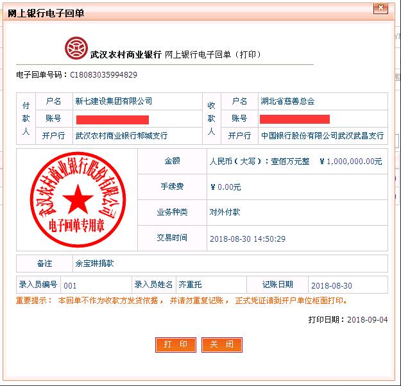
Task: Click the amount ¥1,000,000.00元
Action: tap(351, 162)
